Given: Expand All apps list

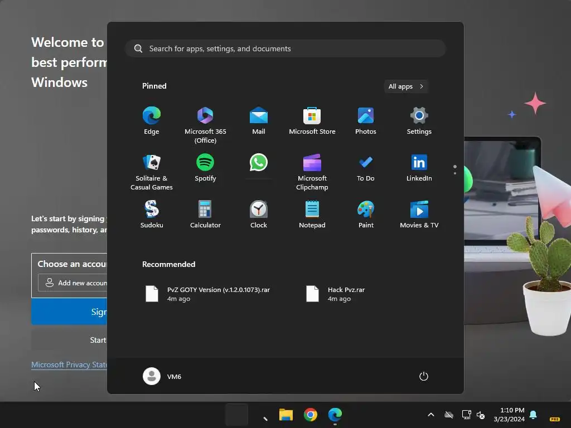Looking at the screenshot, I should (x=406, y=86).
